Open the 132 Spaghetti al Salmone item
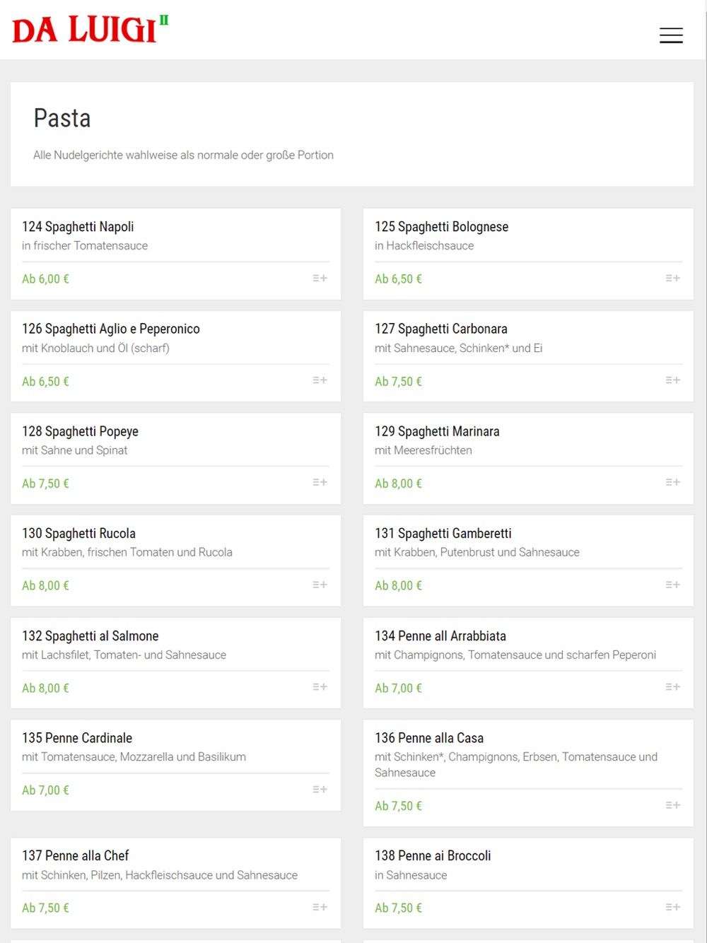This screenshot has height=943, width=707. [x=90, y=636]
